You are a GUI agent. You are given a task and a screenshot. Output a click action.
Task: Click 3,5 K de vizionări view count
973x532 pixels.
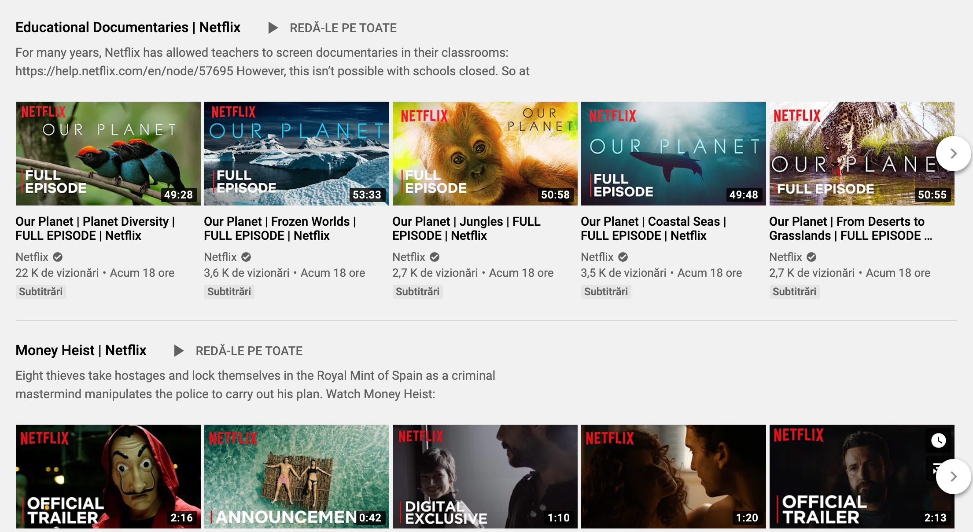tap(624, 273)
